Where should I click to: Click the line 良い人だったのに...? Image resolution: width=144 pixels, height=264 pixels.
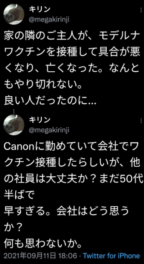(50, 101)
